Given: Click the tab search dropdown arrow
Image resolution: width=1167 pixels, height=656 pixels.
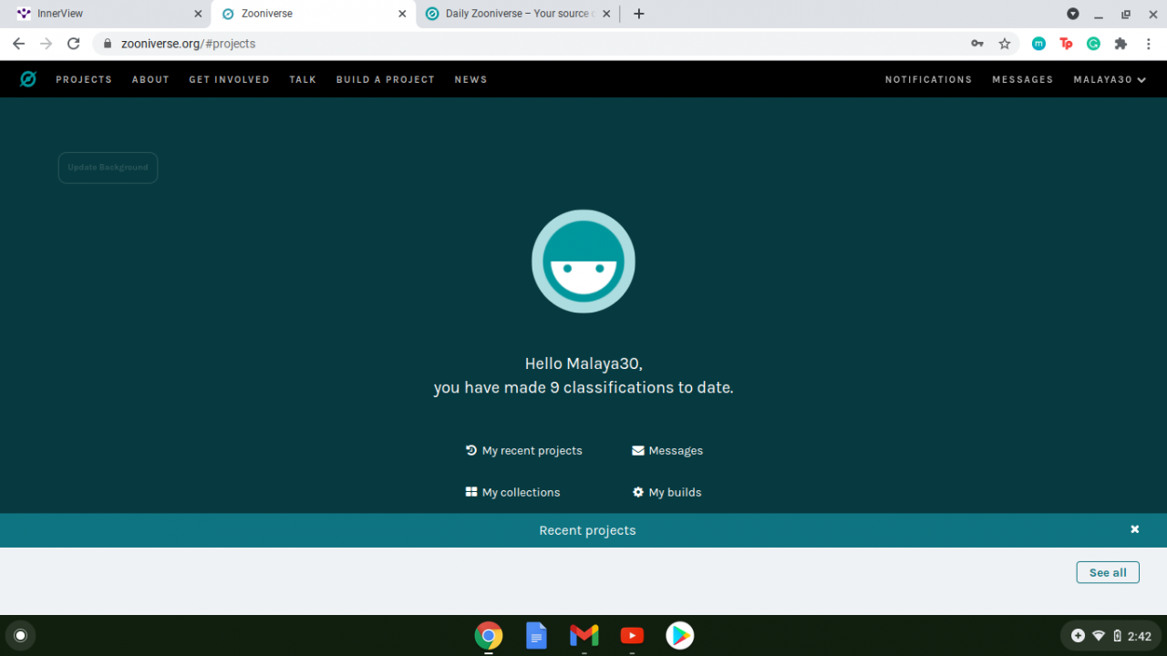Looking at the screenshot, I should (1073, 14).
